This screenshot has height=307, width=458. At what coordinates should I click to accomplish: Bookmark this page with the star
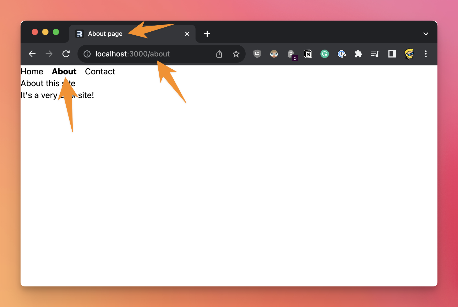click(236, 54)
